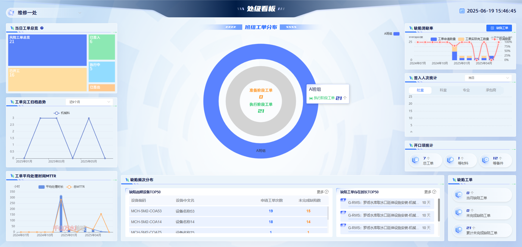
Task: Expand the 近6个月 time range dropdown
Action: [89, 102]
